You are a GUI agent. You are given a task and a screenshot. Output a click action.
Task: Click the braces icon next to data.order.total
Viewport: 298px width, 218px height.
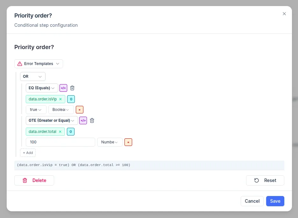coord(70,132)
